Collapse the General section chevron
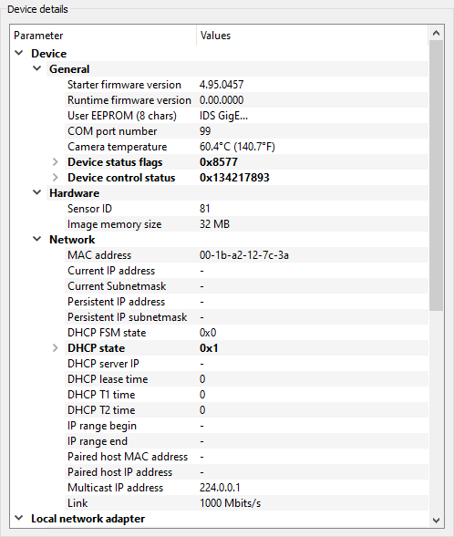This screenshot has width=454, height=537. point(37,68)
